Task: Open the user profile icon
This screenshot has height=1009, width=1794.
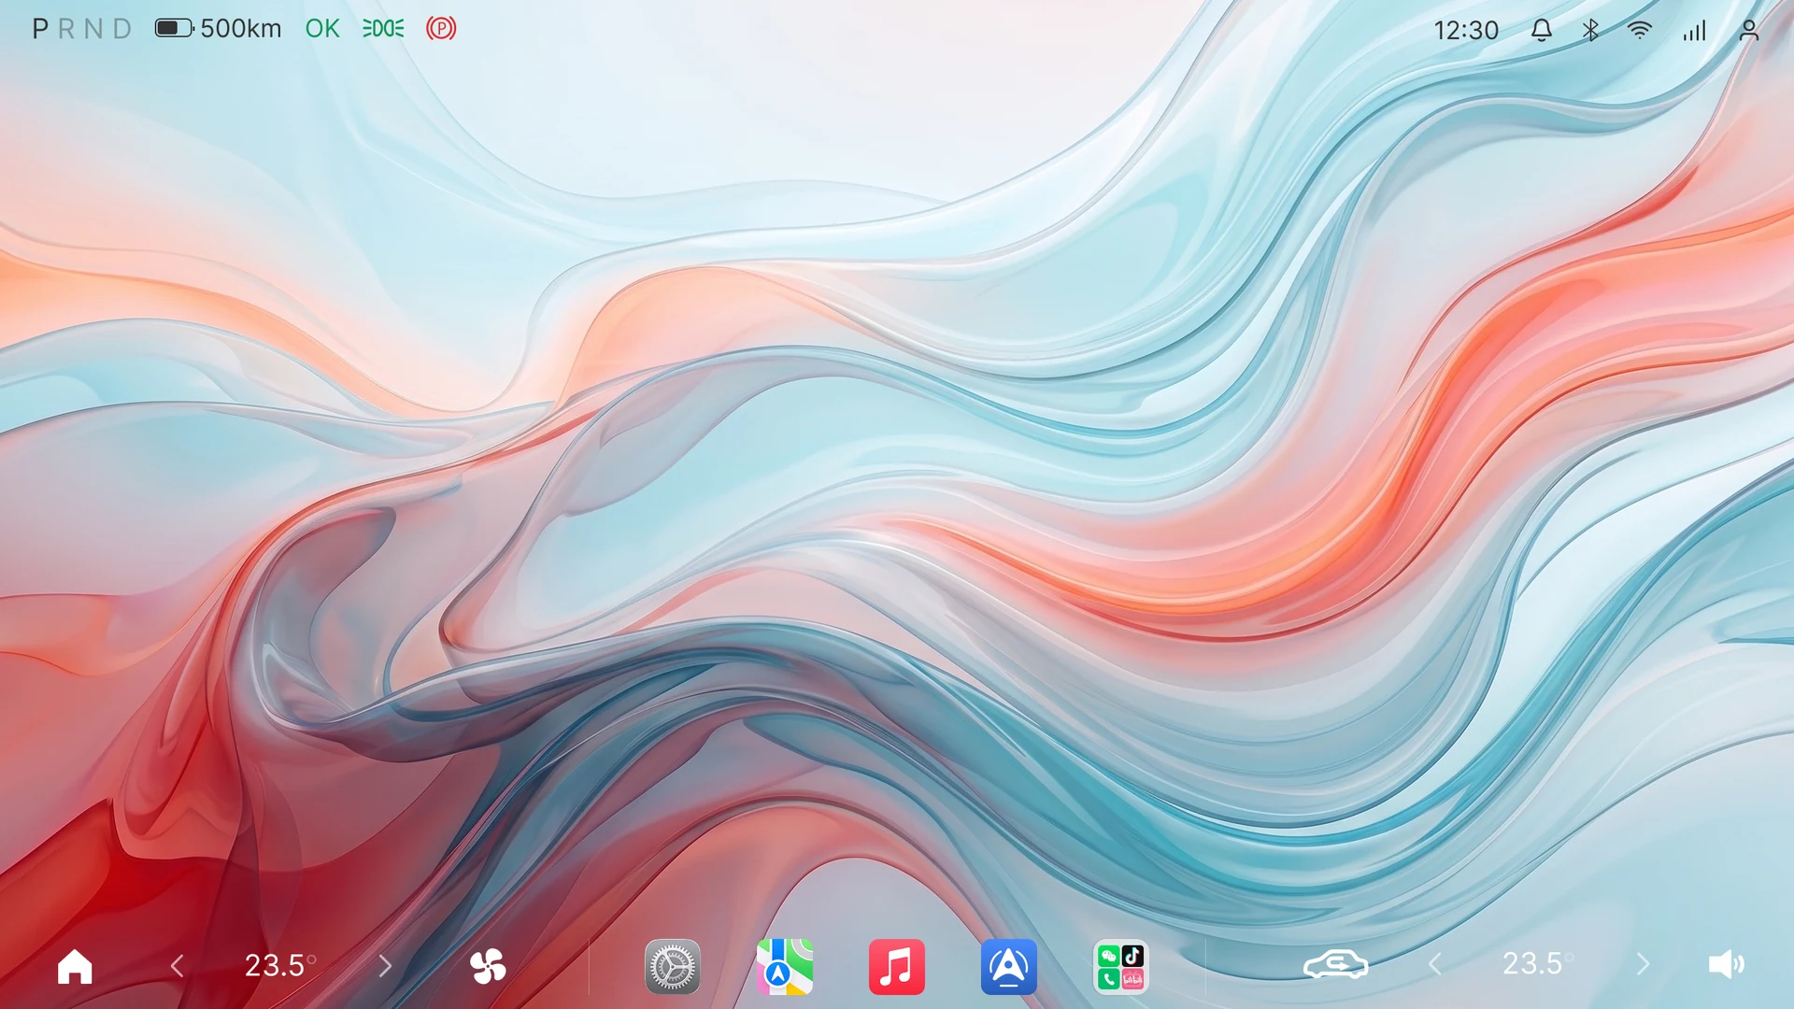Action: click(x=1749, y=30)
